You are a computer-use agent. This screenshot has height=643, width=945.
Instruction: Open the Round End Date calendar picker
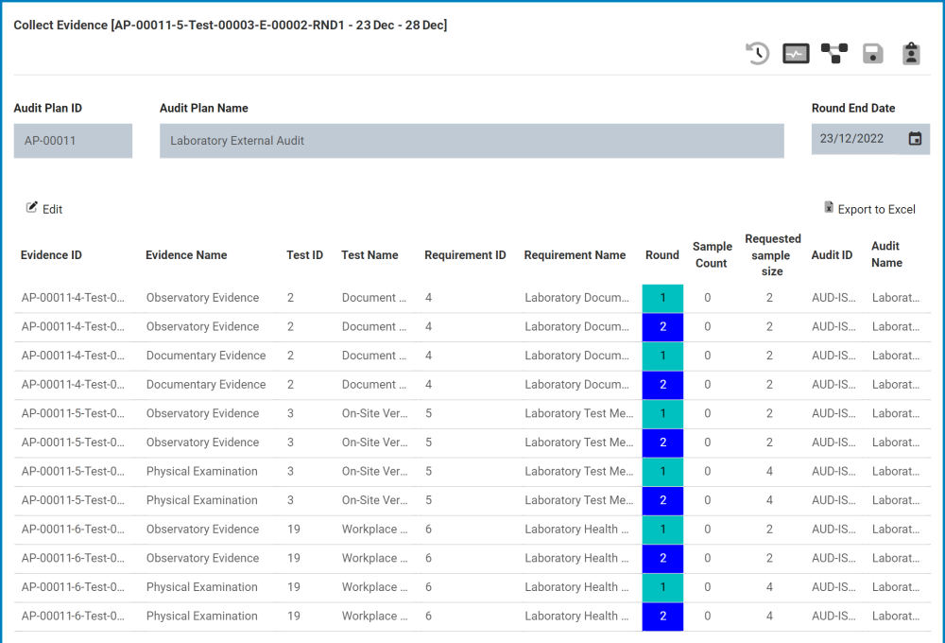pos(915,139)
